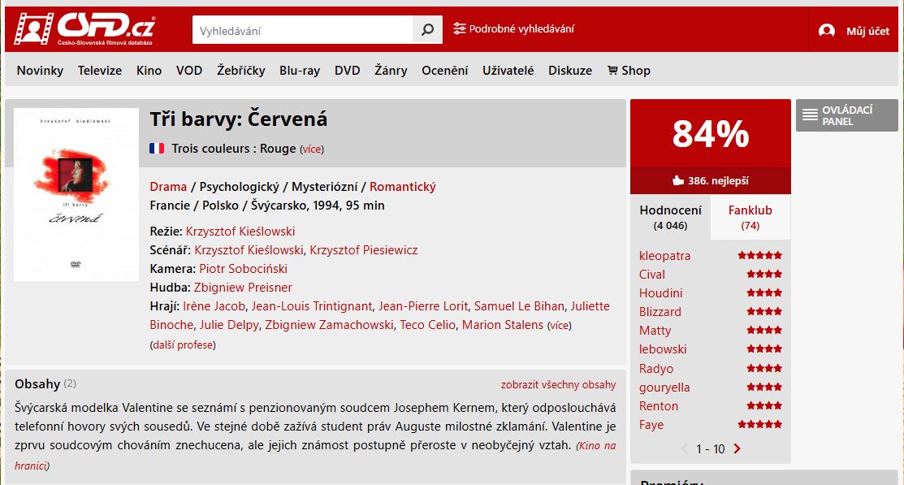Screen dimensions: 904x485
Task: Switch to the Fanklub tab
Action: [750, 217]
